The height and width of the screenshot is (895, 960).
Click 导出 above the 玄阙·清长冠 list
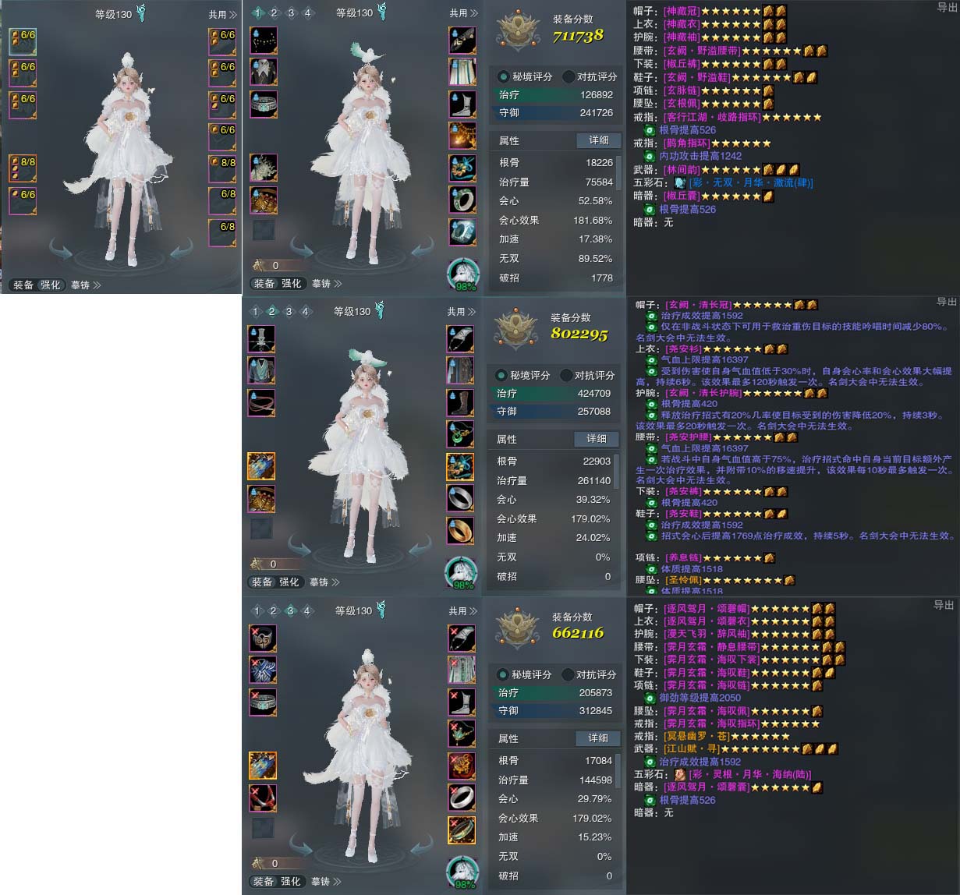[x=947, y=302]
